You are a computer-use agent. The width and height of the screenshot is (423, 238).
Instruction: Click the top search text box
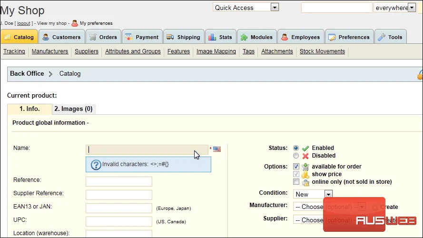pos(337,8)
